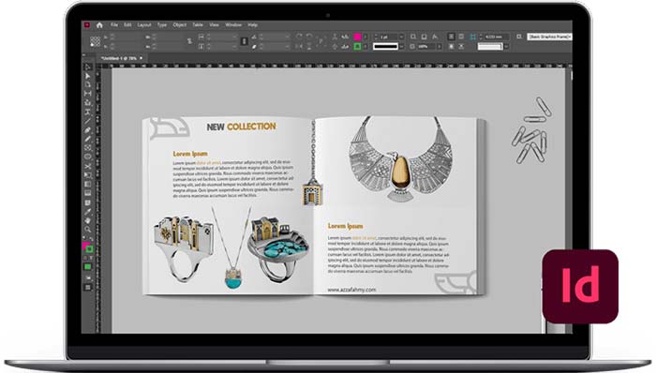
Task: Open the Basic Graphics Frame style dropdown
Action: [x=549, y=37]
